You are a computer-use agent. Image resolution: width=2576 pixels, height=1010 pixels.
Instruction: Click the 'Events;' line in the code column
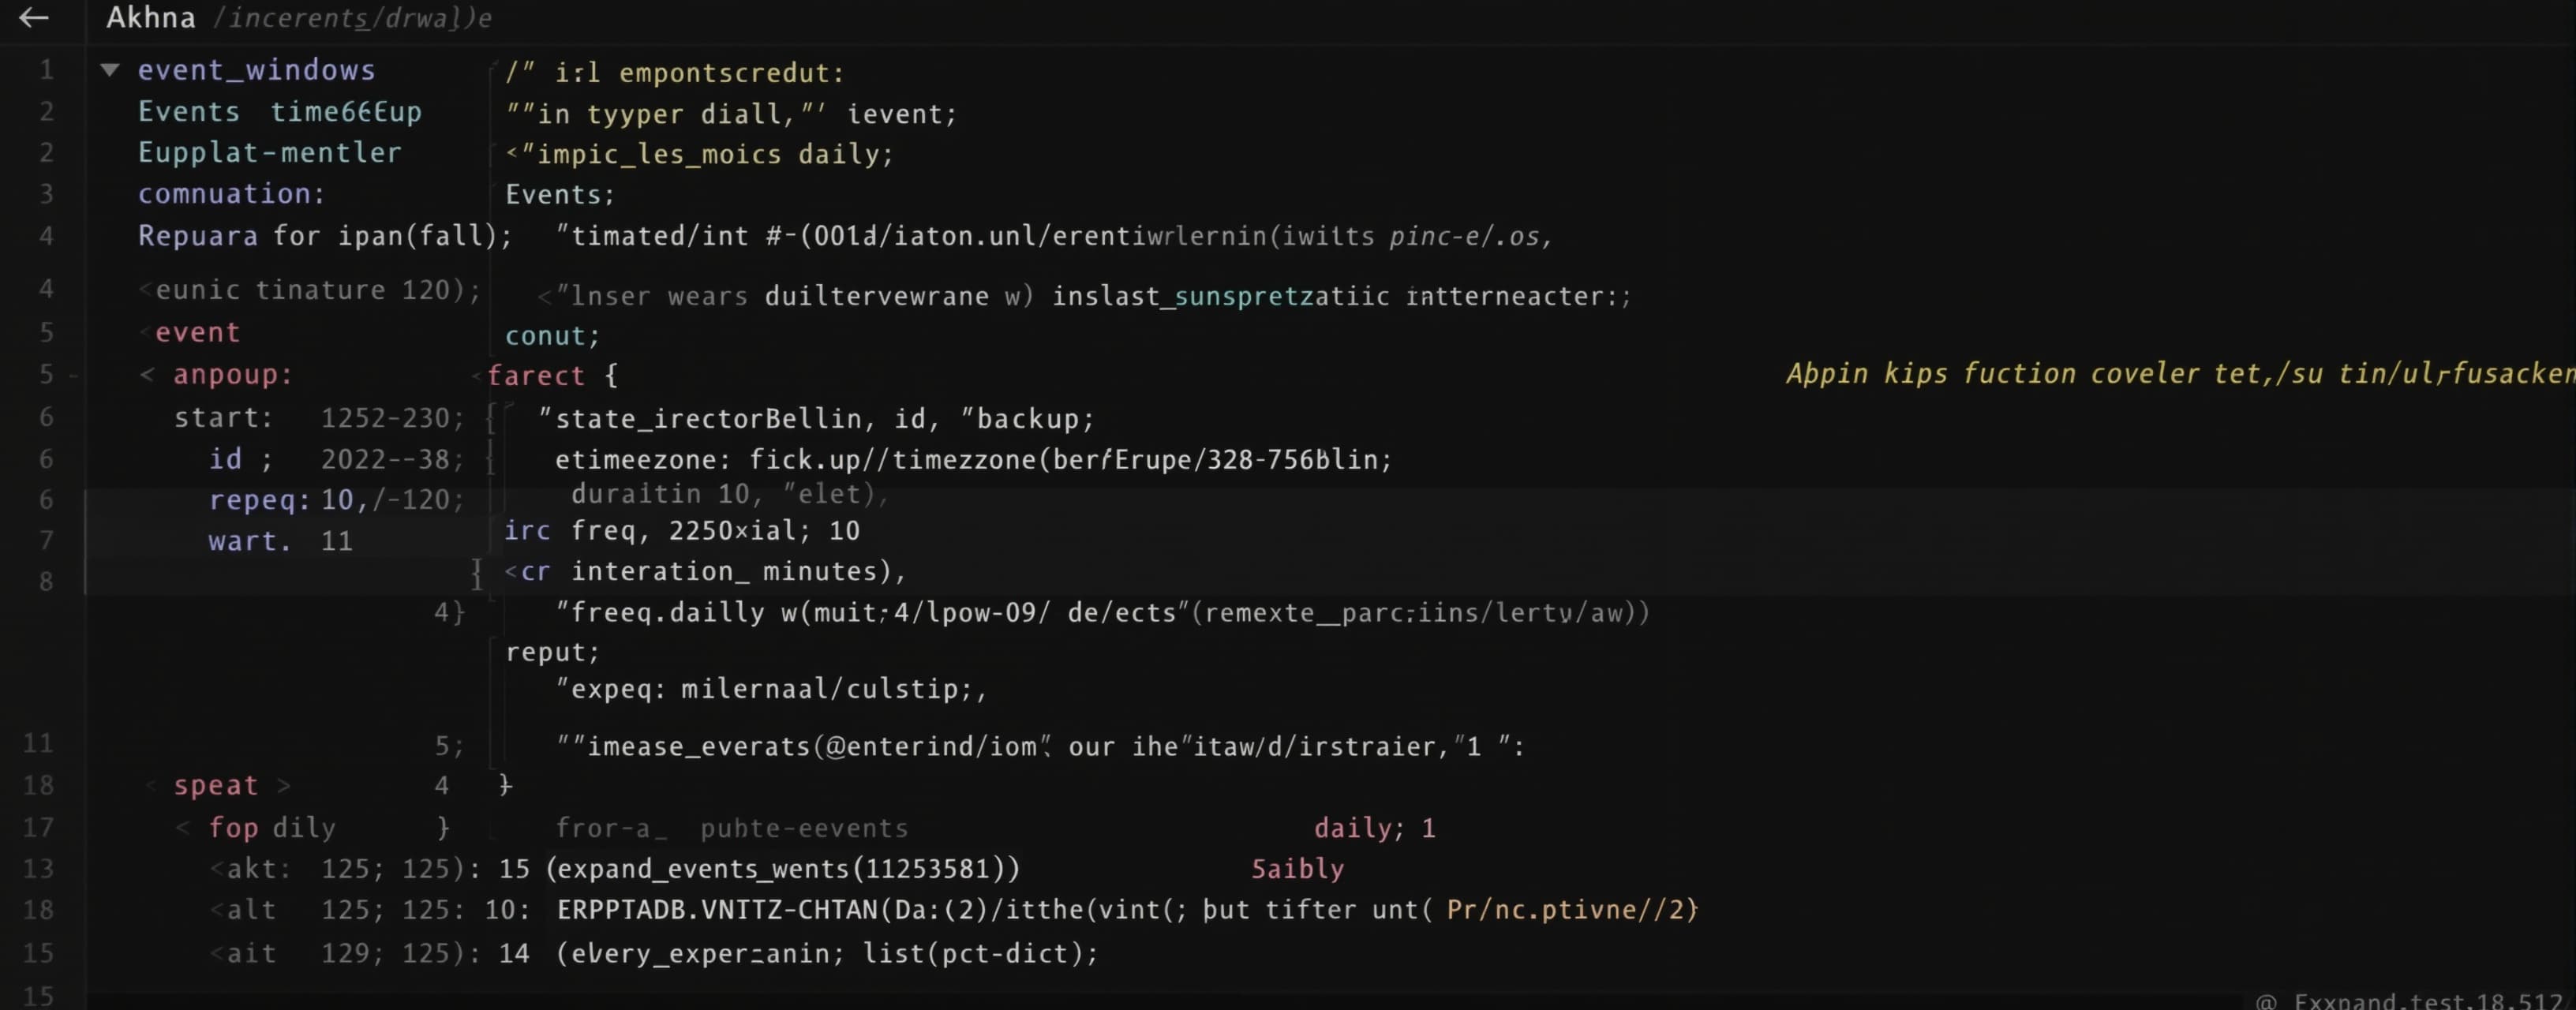click(x=560, y=195)
